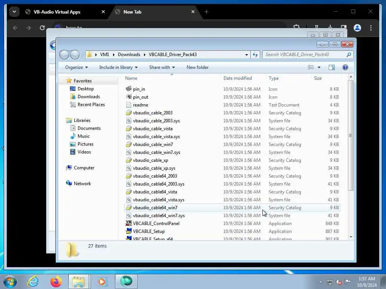Click the refresh button beside address bar
386x289 pixels.
255,55
